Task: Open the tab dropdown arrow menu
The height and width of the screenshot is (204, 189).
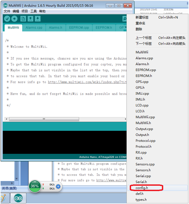Action: (126, 27)
